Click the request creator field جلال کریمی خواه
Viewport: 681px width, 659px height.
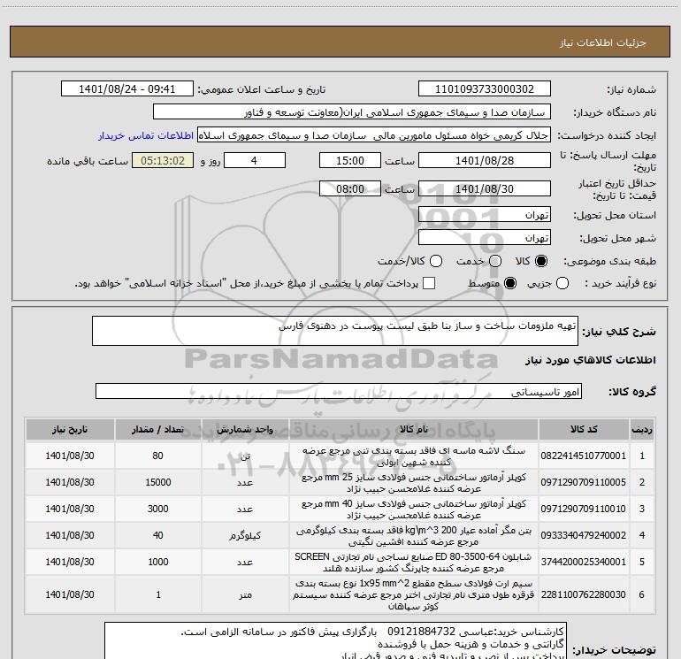(x=374, y=135)
